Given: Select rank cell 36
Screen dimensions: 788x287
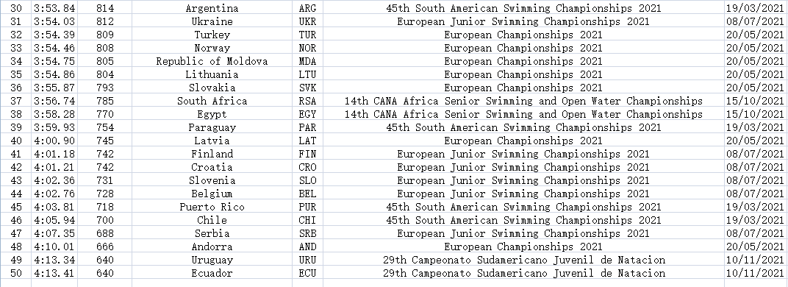Looking at the screenshot, I should (15, 88).
